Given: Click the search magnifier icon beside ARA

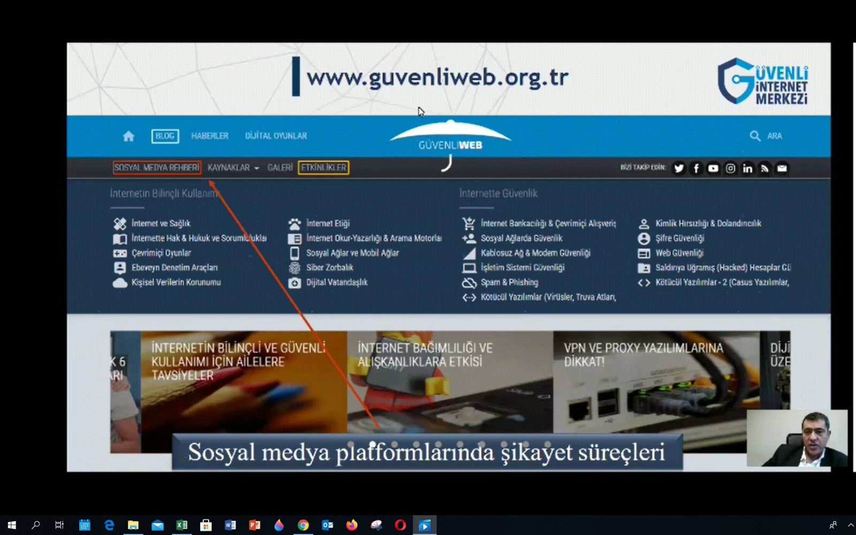Looking at the screenshot, I should [755, 136].
